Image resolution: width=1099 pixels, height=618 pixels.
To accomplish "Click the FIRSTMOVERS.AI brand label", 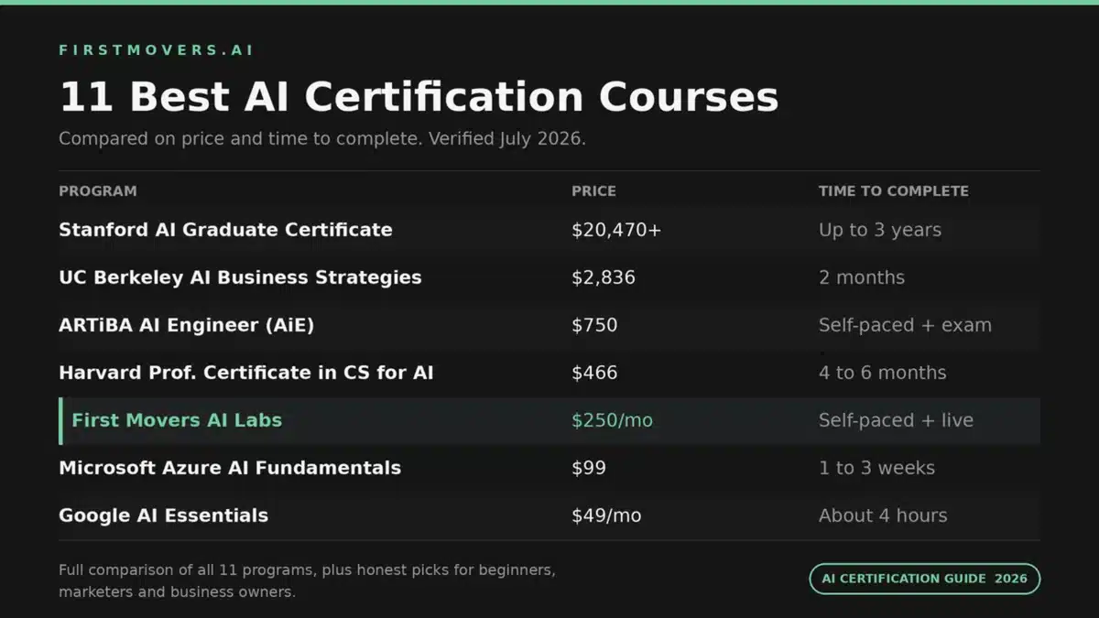I will [157, 50].
